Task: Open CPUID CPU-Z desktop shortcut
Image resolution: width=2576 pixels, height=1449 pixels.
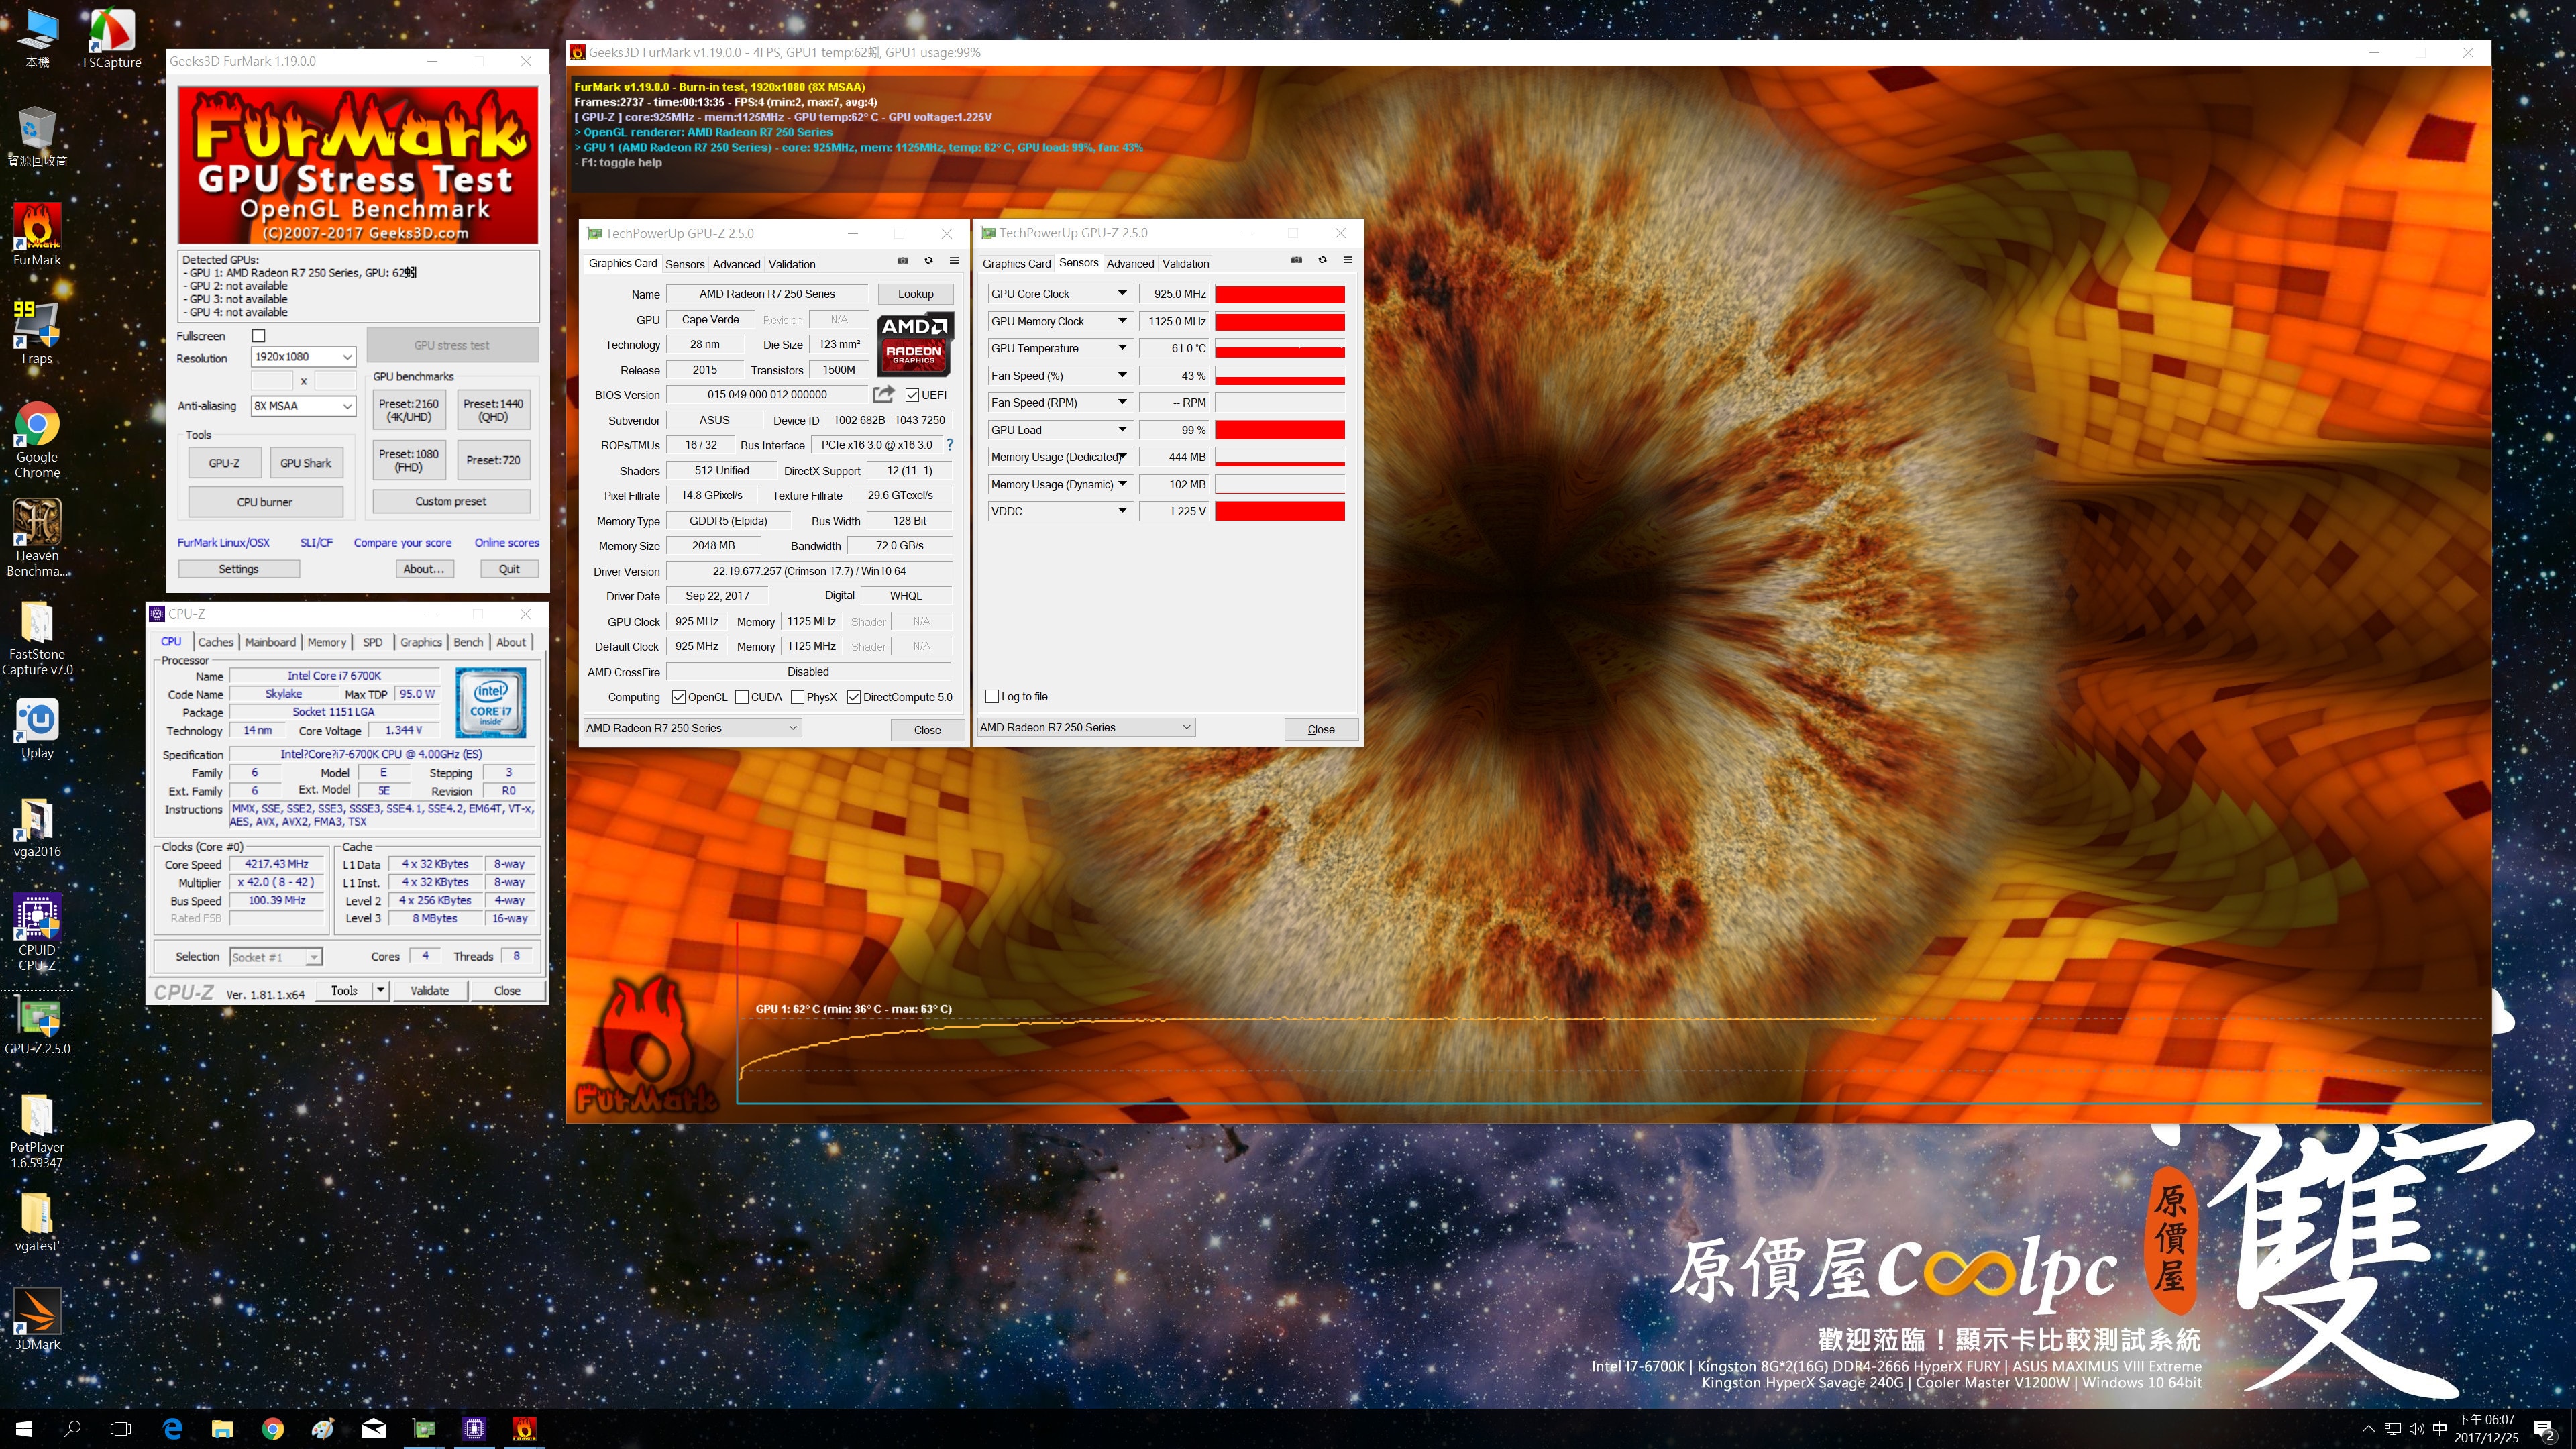Action: point(37,932)
